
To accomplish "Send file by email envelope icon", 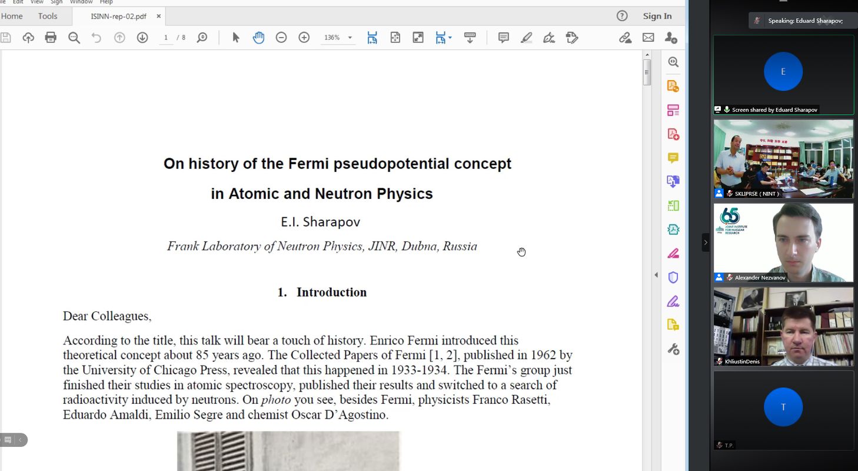I will point(648,38).
